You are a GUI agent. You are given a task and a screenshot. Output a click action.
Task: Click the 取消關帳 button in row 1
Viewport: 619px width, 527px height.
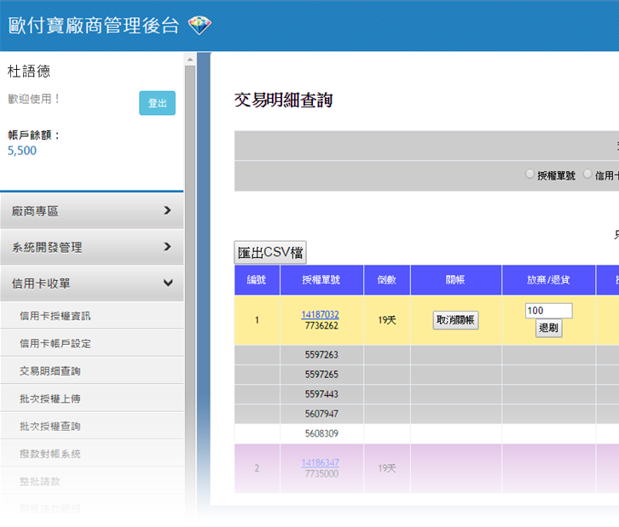tap(455, 319)
